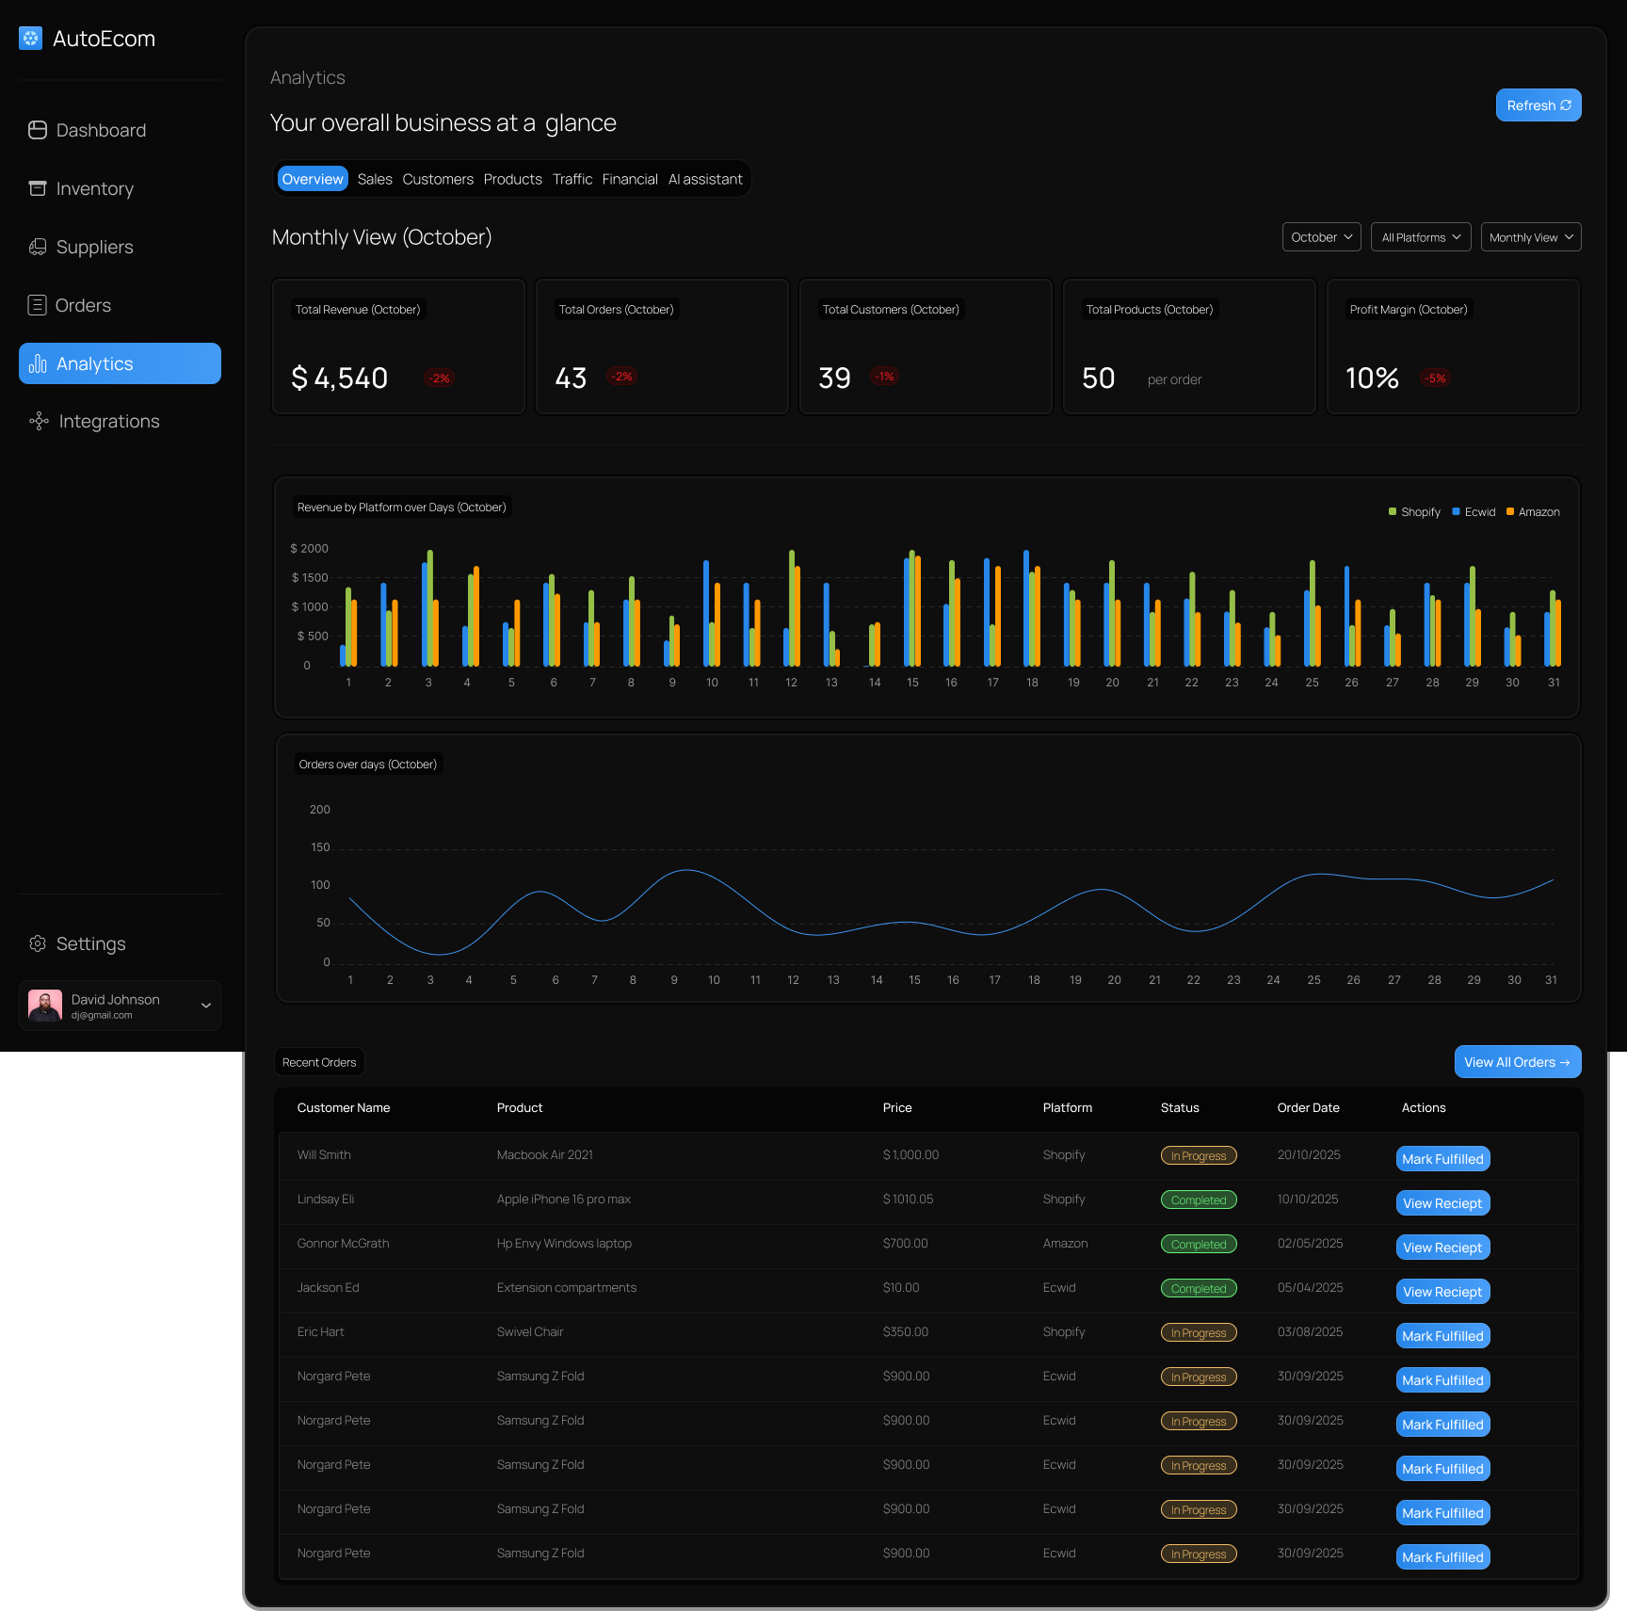Mark Will Smith order as fulfilled

pos(1442,1159)
